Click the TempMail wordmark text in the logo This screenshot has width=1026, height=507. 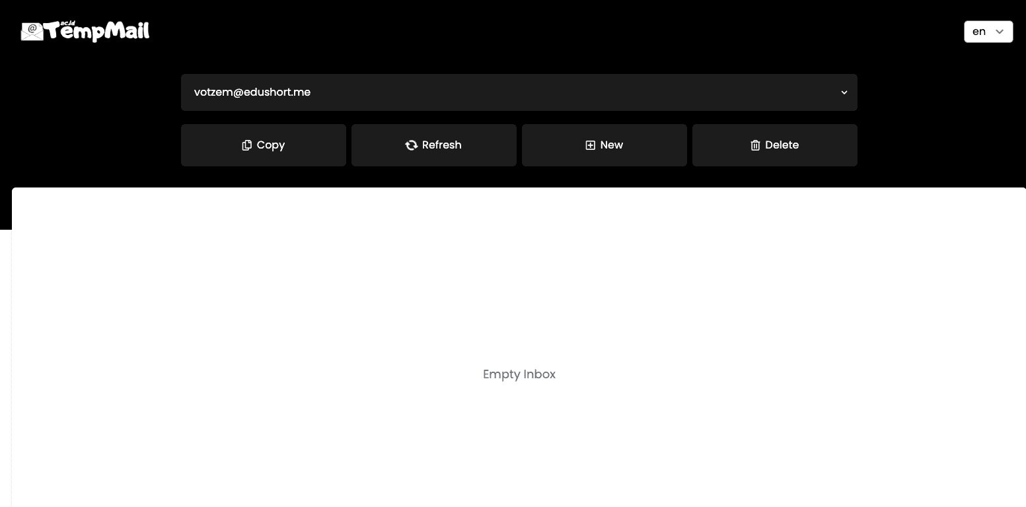click(97, 32)
